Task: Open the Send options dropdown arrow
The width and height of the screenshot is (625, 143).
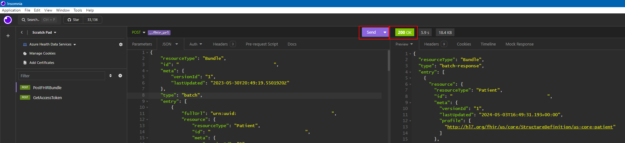Action: (x=385, y=32)
